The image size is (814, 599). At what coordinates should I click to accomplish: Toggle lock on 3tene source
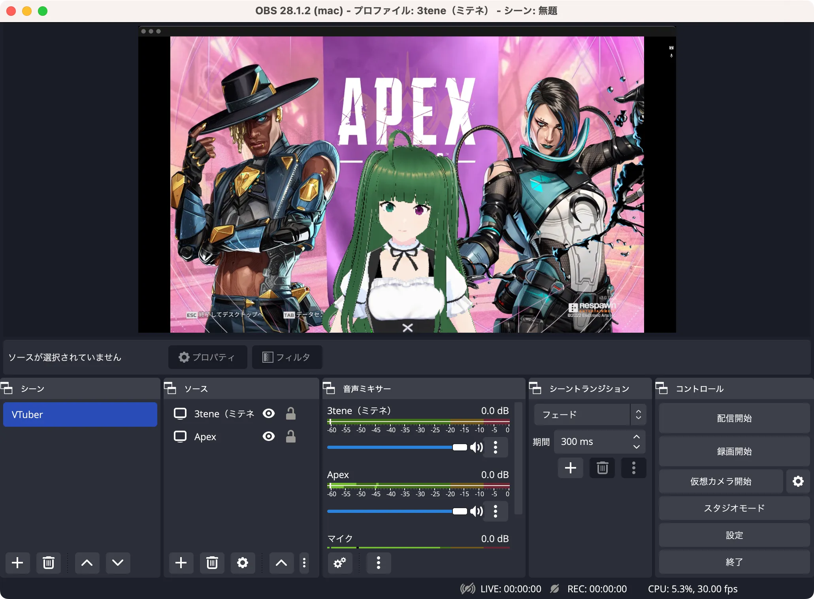[x=291, y=414]
